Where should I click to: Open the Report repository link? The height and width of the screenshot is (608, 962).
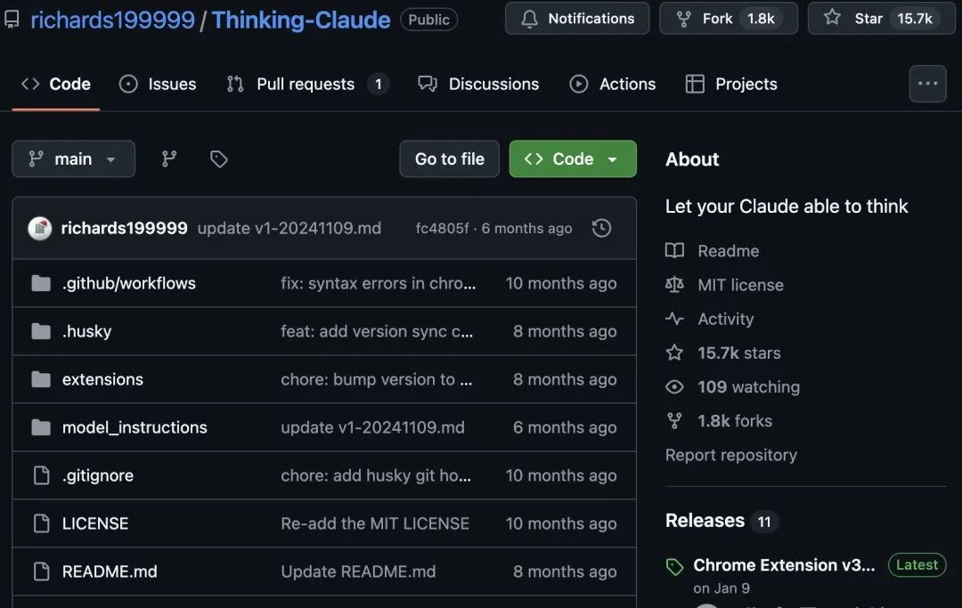pos(731,455)
